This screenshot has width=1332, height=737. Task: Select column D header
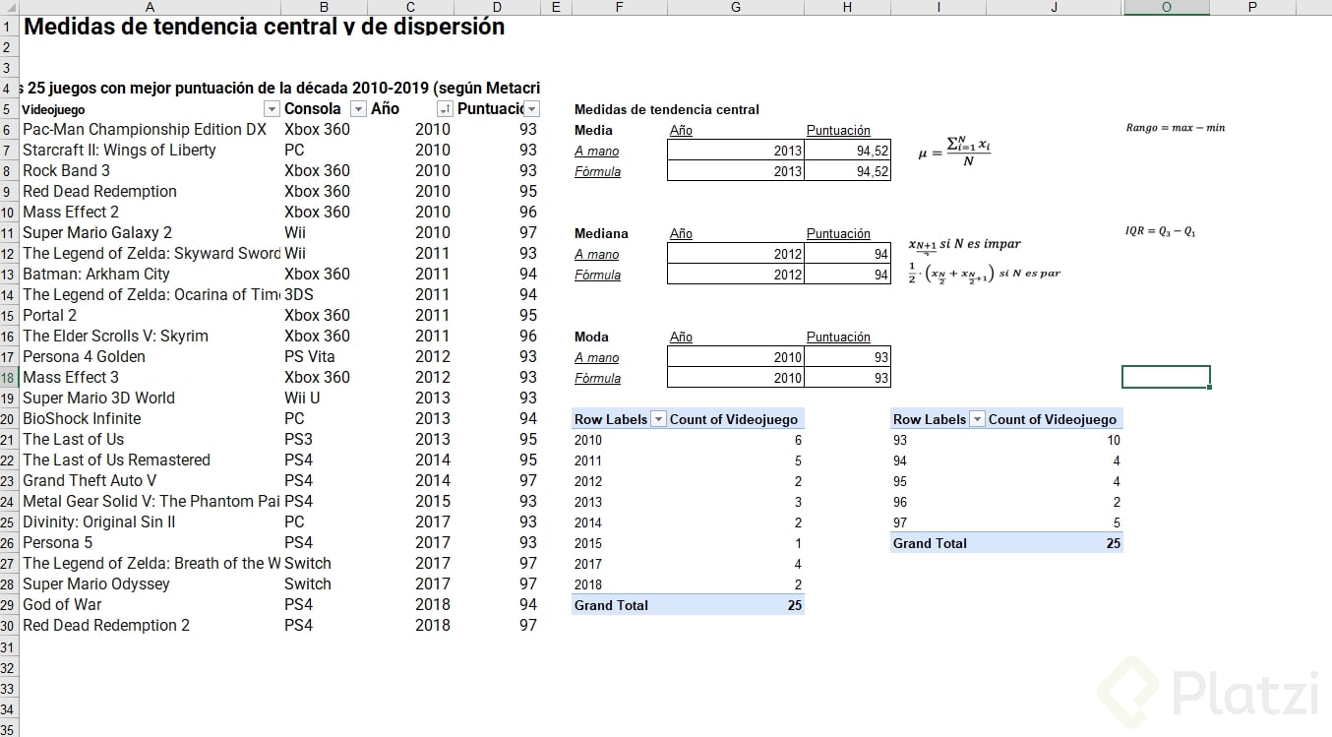pos(497,7)
